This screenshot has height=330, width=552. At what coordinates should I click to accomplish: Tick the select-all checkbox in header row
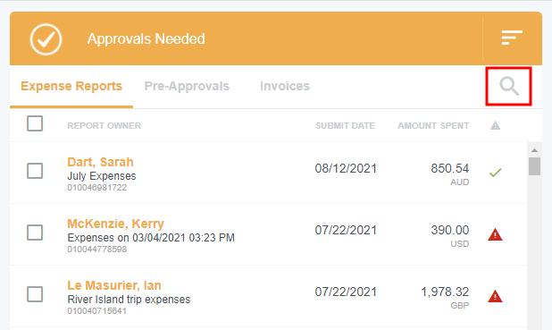point(35,123)
